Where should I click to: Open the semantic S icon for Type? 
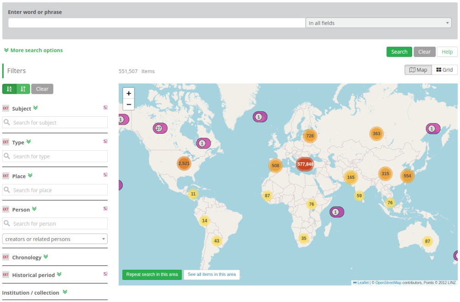tap(105, 142)
